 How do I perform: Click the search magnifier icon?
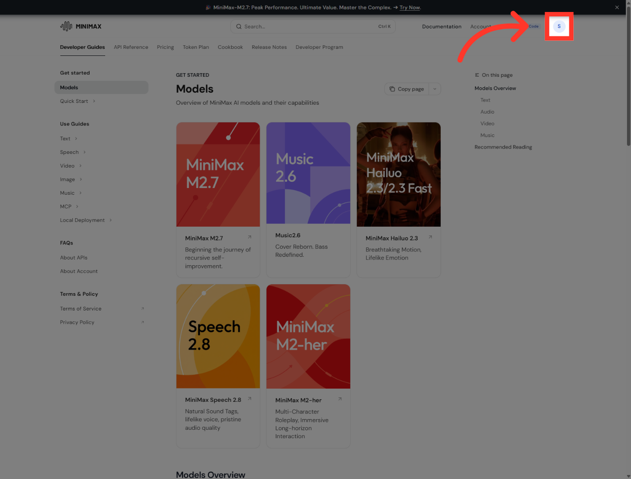pyautogui.click(x=239, y=27)
